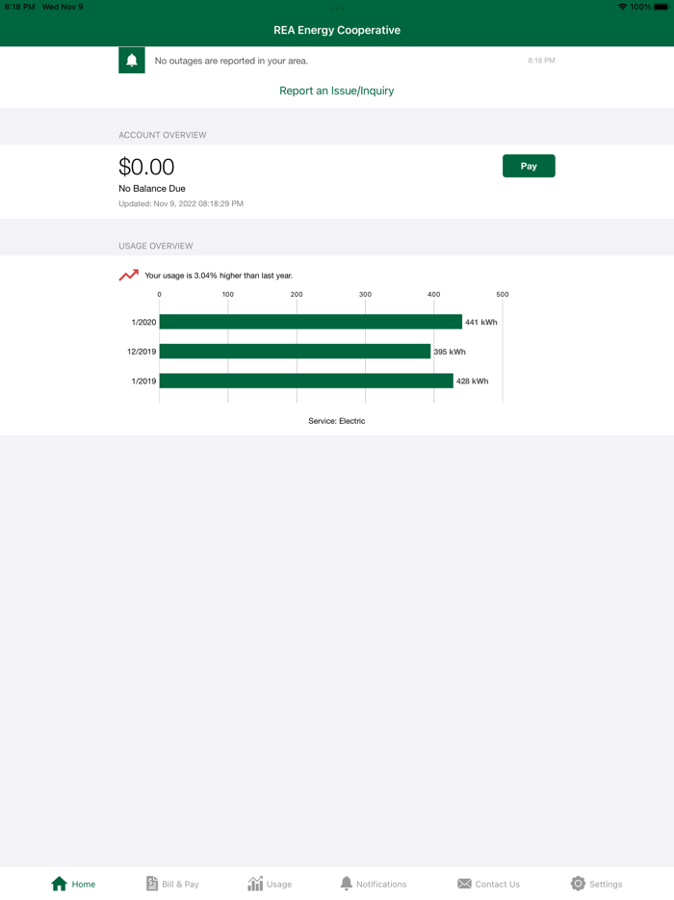Tap the Notifications bell icon in tab bar

click(347, 884)
